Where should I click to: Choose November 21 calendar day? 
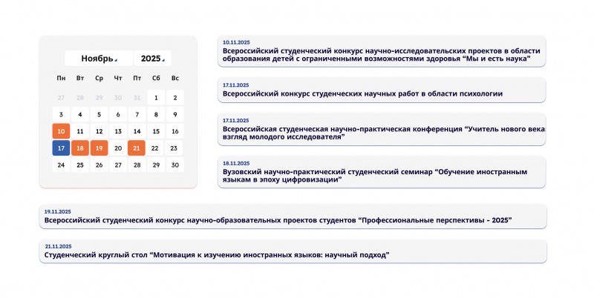click(137, 148)
